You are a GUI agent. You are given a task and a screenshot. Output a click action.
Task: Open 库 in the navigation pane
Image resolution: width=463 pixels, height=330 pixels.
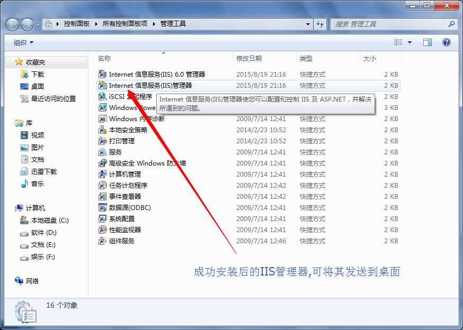[29, 123]
